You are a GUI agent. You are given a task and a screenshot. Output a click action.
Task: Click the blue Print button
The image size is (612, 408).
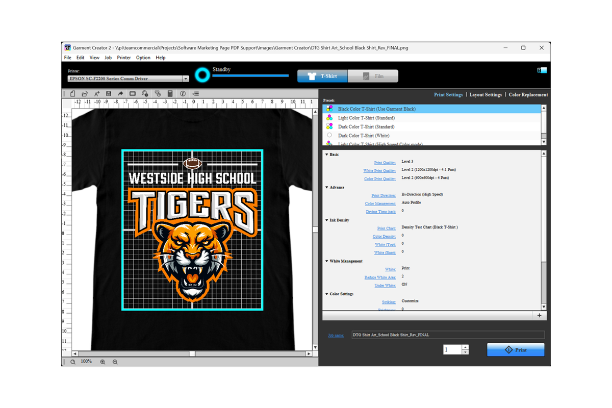pyautogui.click(x=516, y=350)
